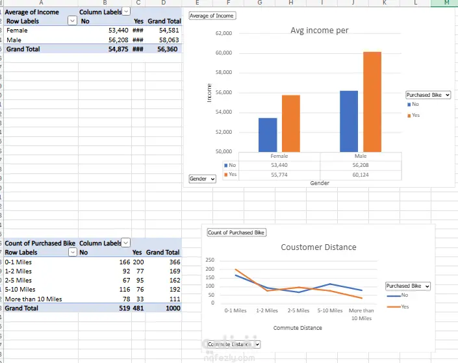The image size is (458, 363).
Task: Select the blue Female No bar
Action: click(x=268, y=135)
